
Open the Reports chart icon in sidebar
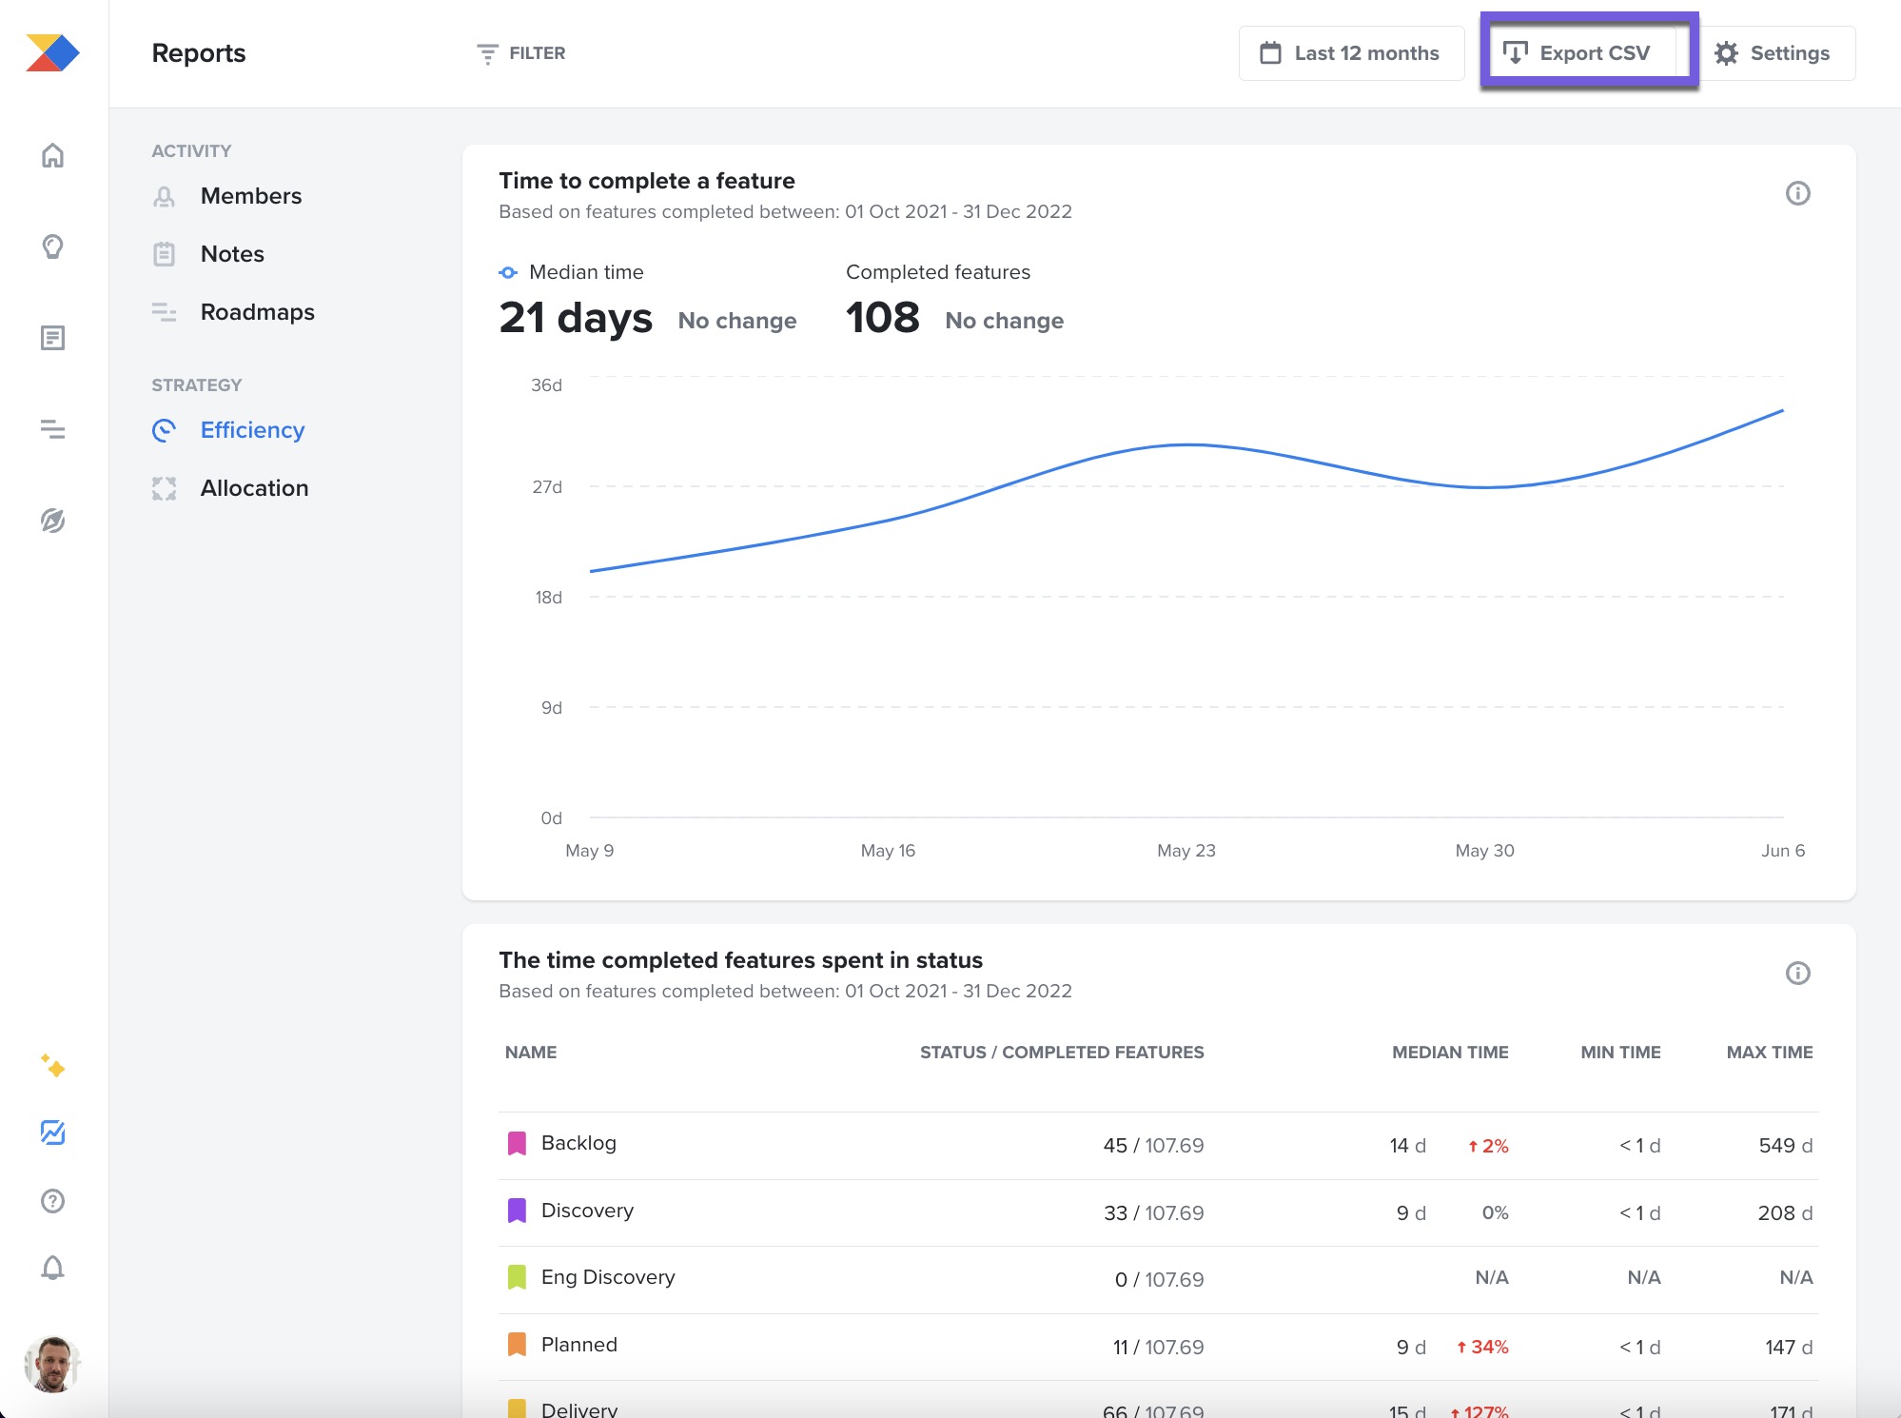coord(53,1133)
